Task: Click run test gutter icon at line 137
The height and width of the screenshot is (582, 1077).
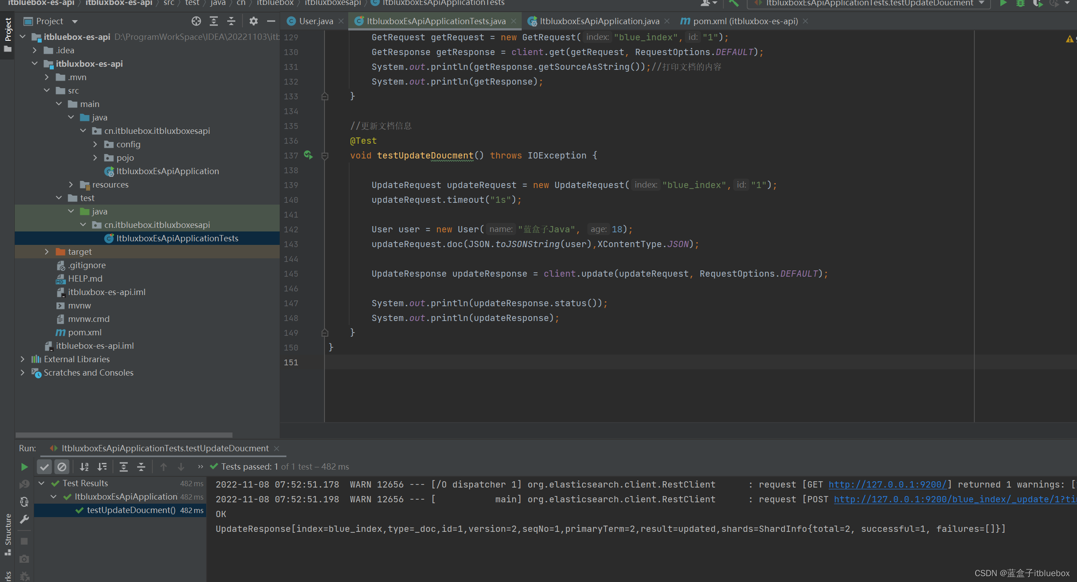Action: [308, 155]
